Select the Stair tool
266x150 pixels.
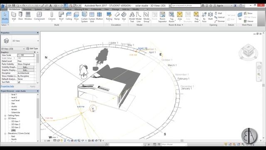pyautogui.click(x=124, y=16)
